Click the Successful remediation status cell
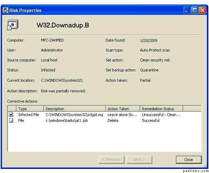Image resolution: width=209 pixels, height=173 pixels. 151,120
